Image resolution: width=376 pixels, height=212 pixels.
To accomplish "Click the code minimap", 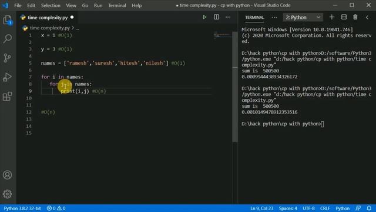I will click(x=222, y=35).
